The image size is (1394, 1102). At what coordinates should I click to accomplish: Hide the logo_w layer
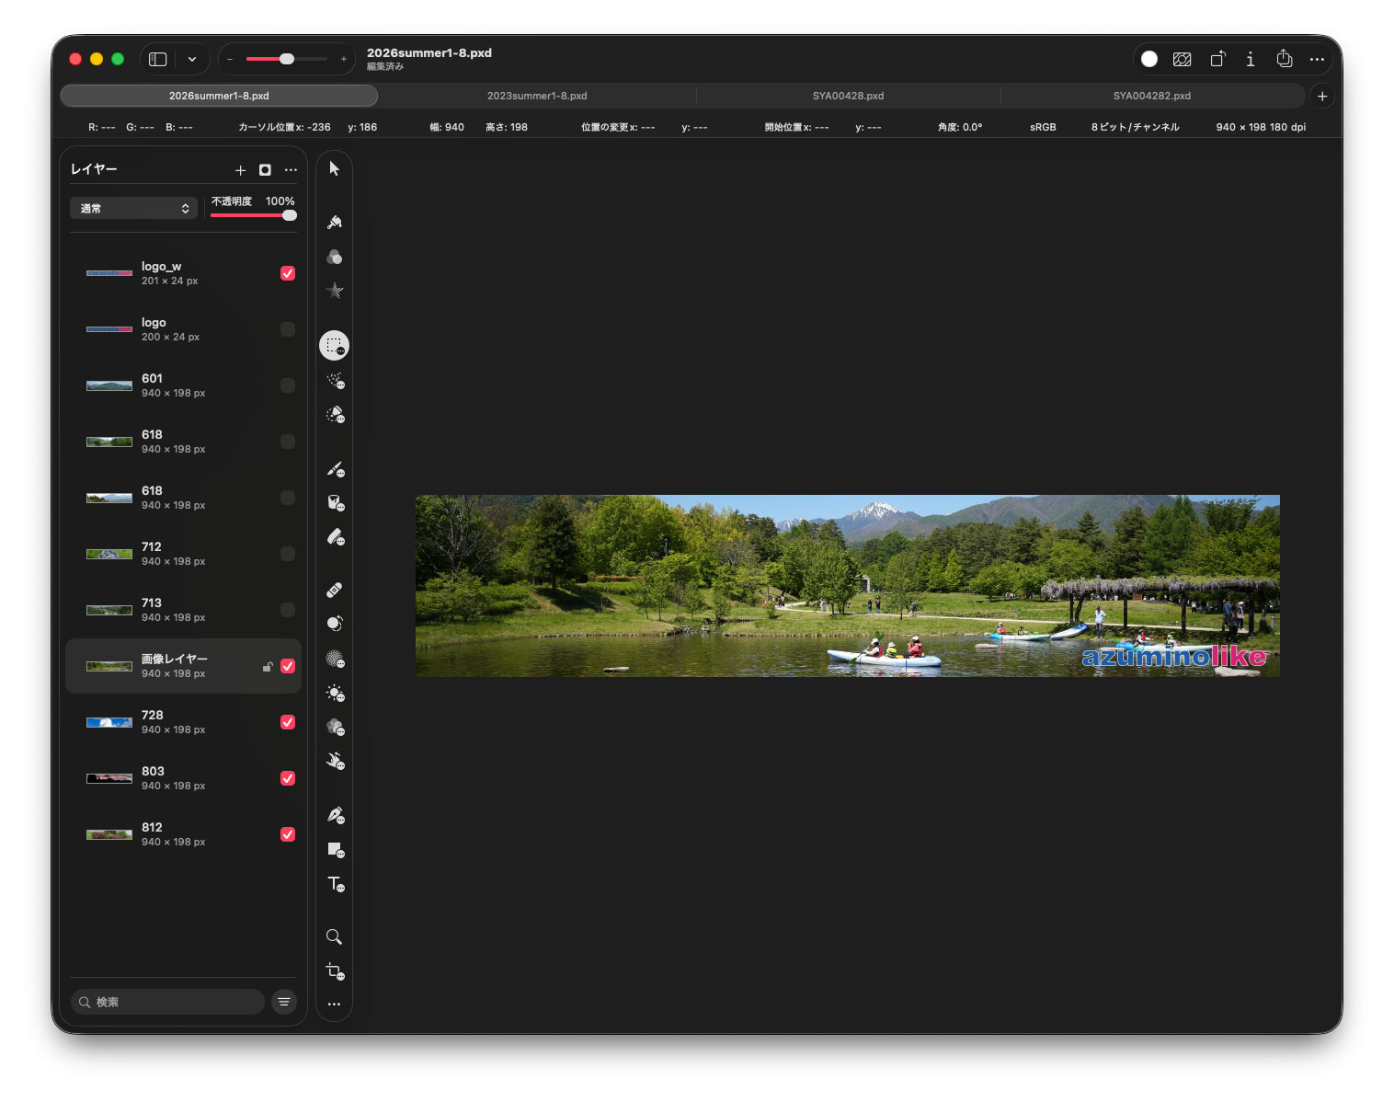(288, 273)
